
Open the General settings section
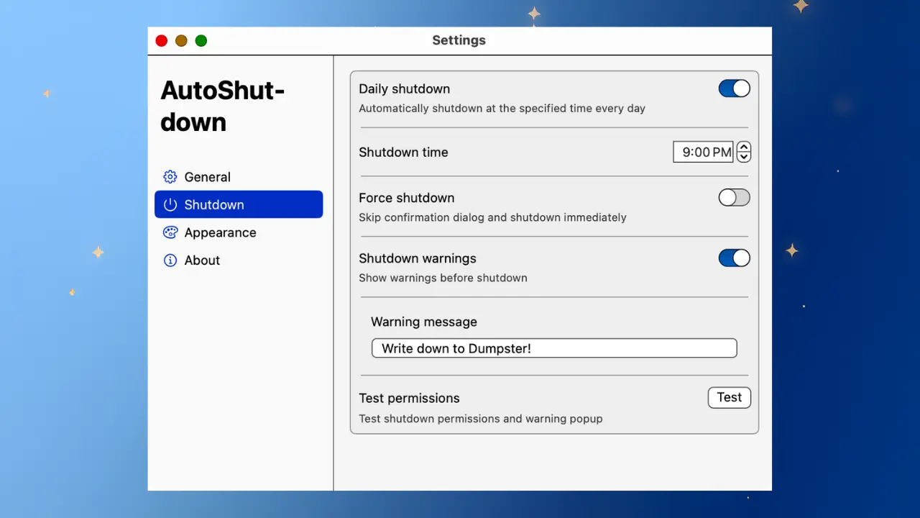pyautogui.click(x=208, y=176)
